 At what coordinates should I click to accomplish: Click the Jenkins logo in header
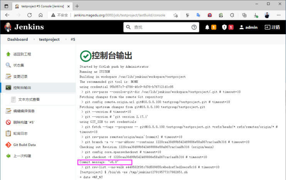tap(24, 27)
